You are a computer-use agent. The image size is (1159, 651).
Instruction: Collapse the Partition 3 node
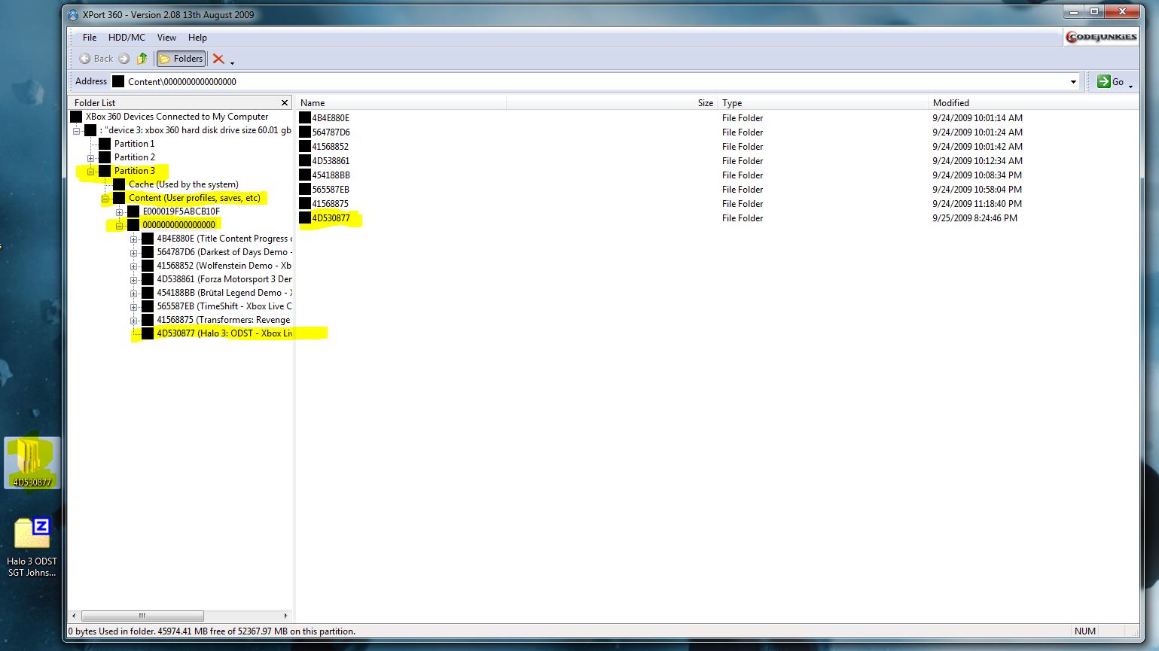click(90, 172)
